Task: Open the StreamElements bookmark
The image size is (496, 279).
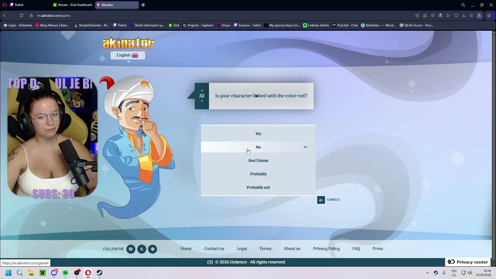Action: pos(91,25)
